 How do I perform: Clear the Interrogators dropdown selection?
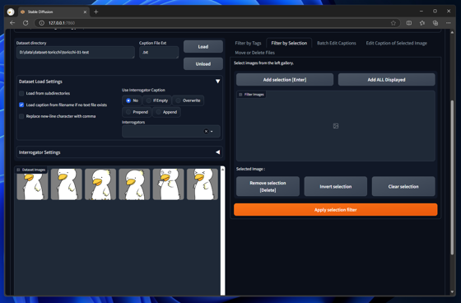pos(206,131)
